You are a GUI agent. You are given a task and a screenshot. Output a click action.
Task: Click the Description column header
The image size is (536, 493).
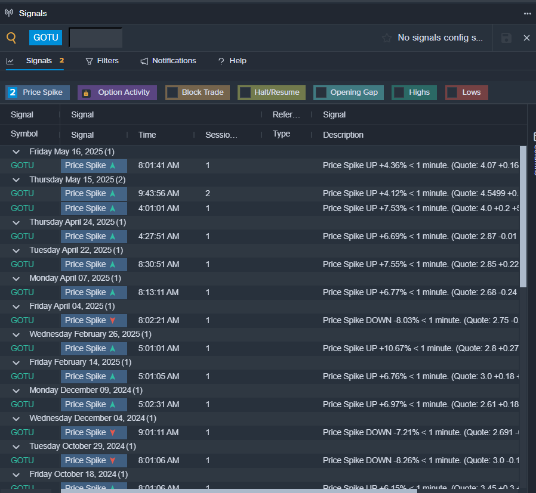pyautogui.click(x=343, y=135)
